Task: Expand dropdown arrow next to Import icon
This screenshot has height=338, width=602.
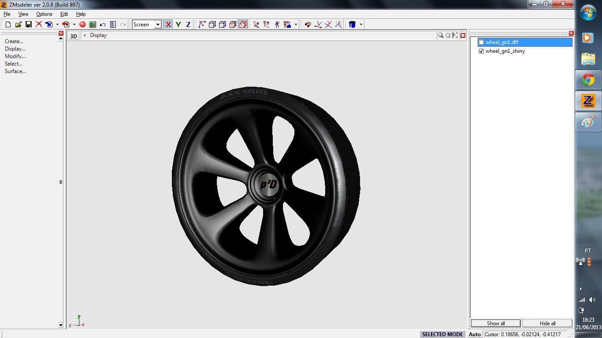Action: (x=57, y=25)
